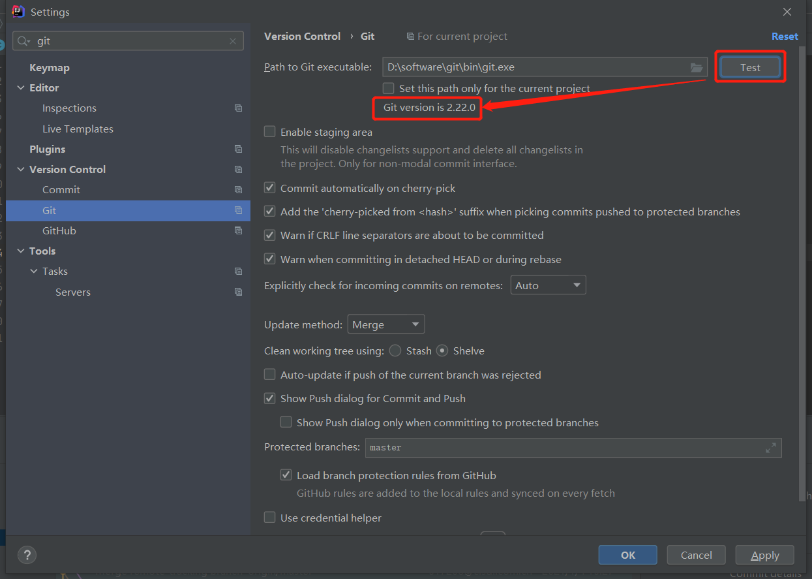The image size is (812, 579).
Task: Enable Auto-update if push was rejected
Action: pos(269,375)
